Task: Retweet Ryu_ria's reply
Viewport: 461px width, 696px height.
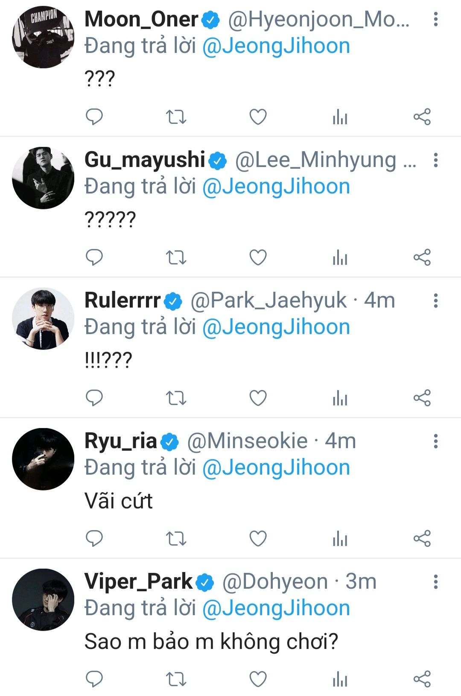Action: tap(176, 538)
